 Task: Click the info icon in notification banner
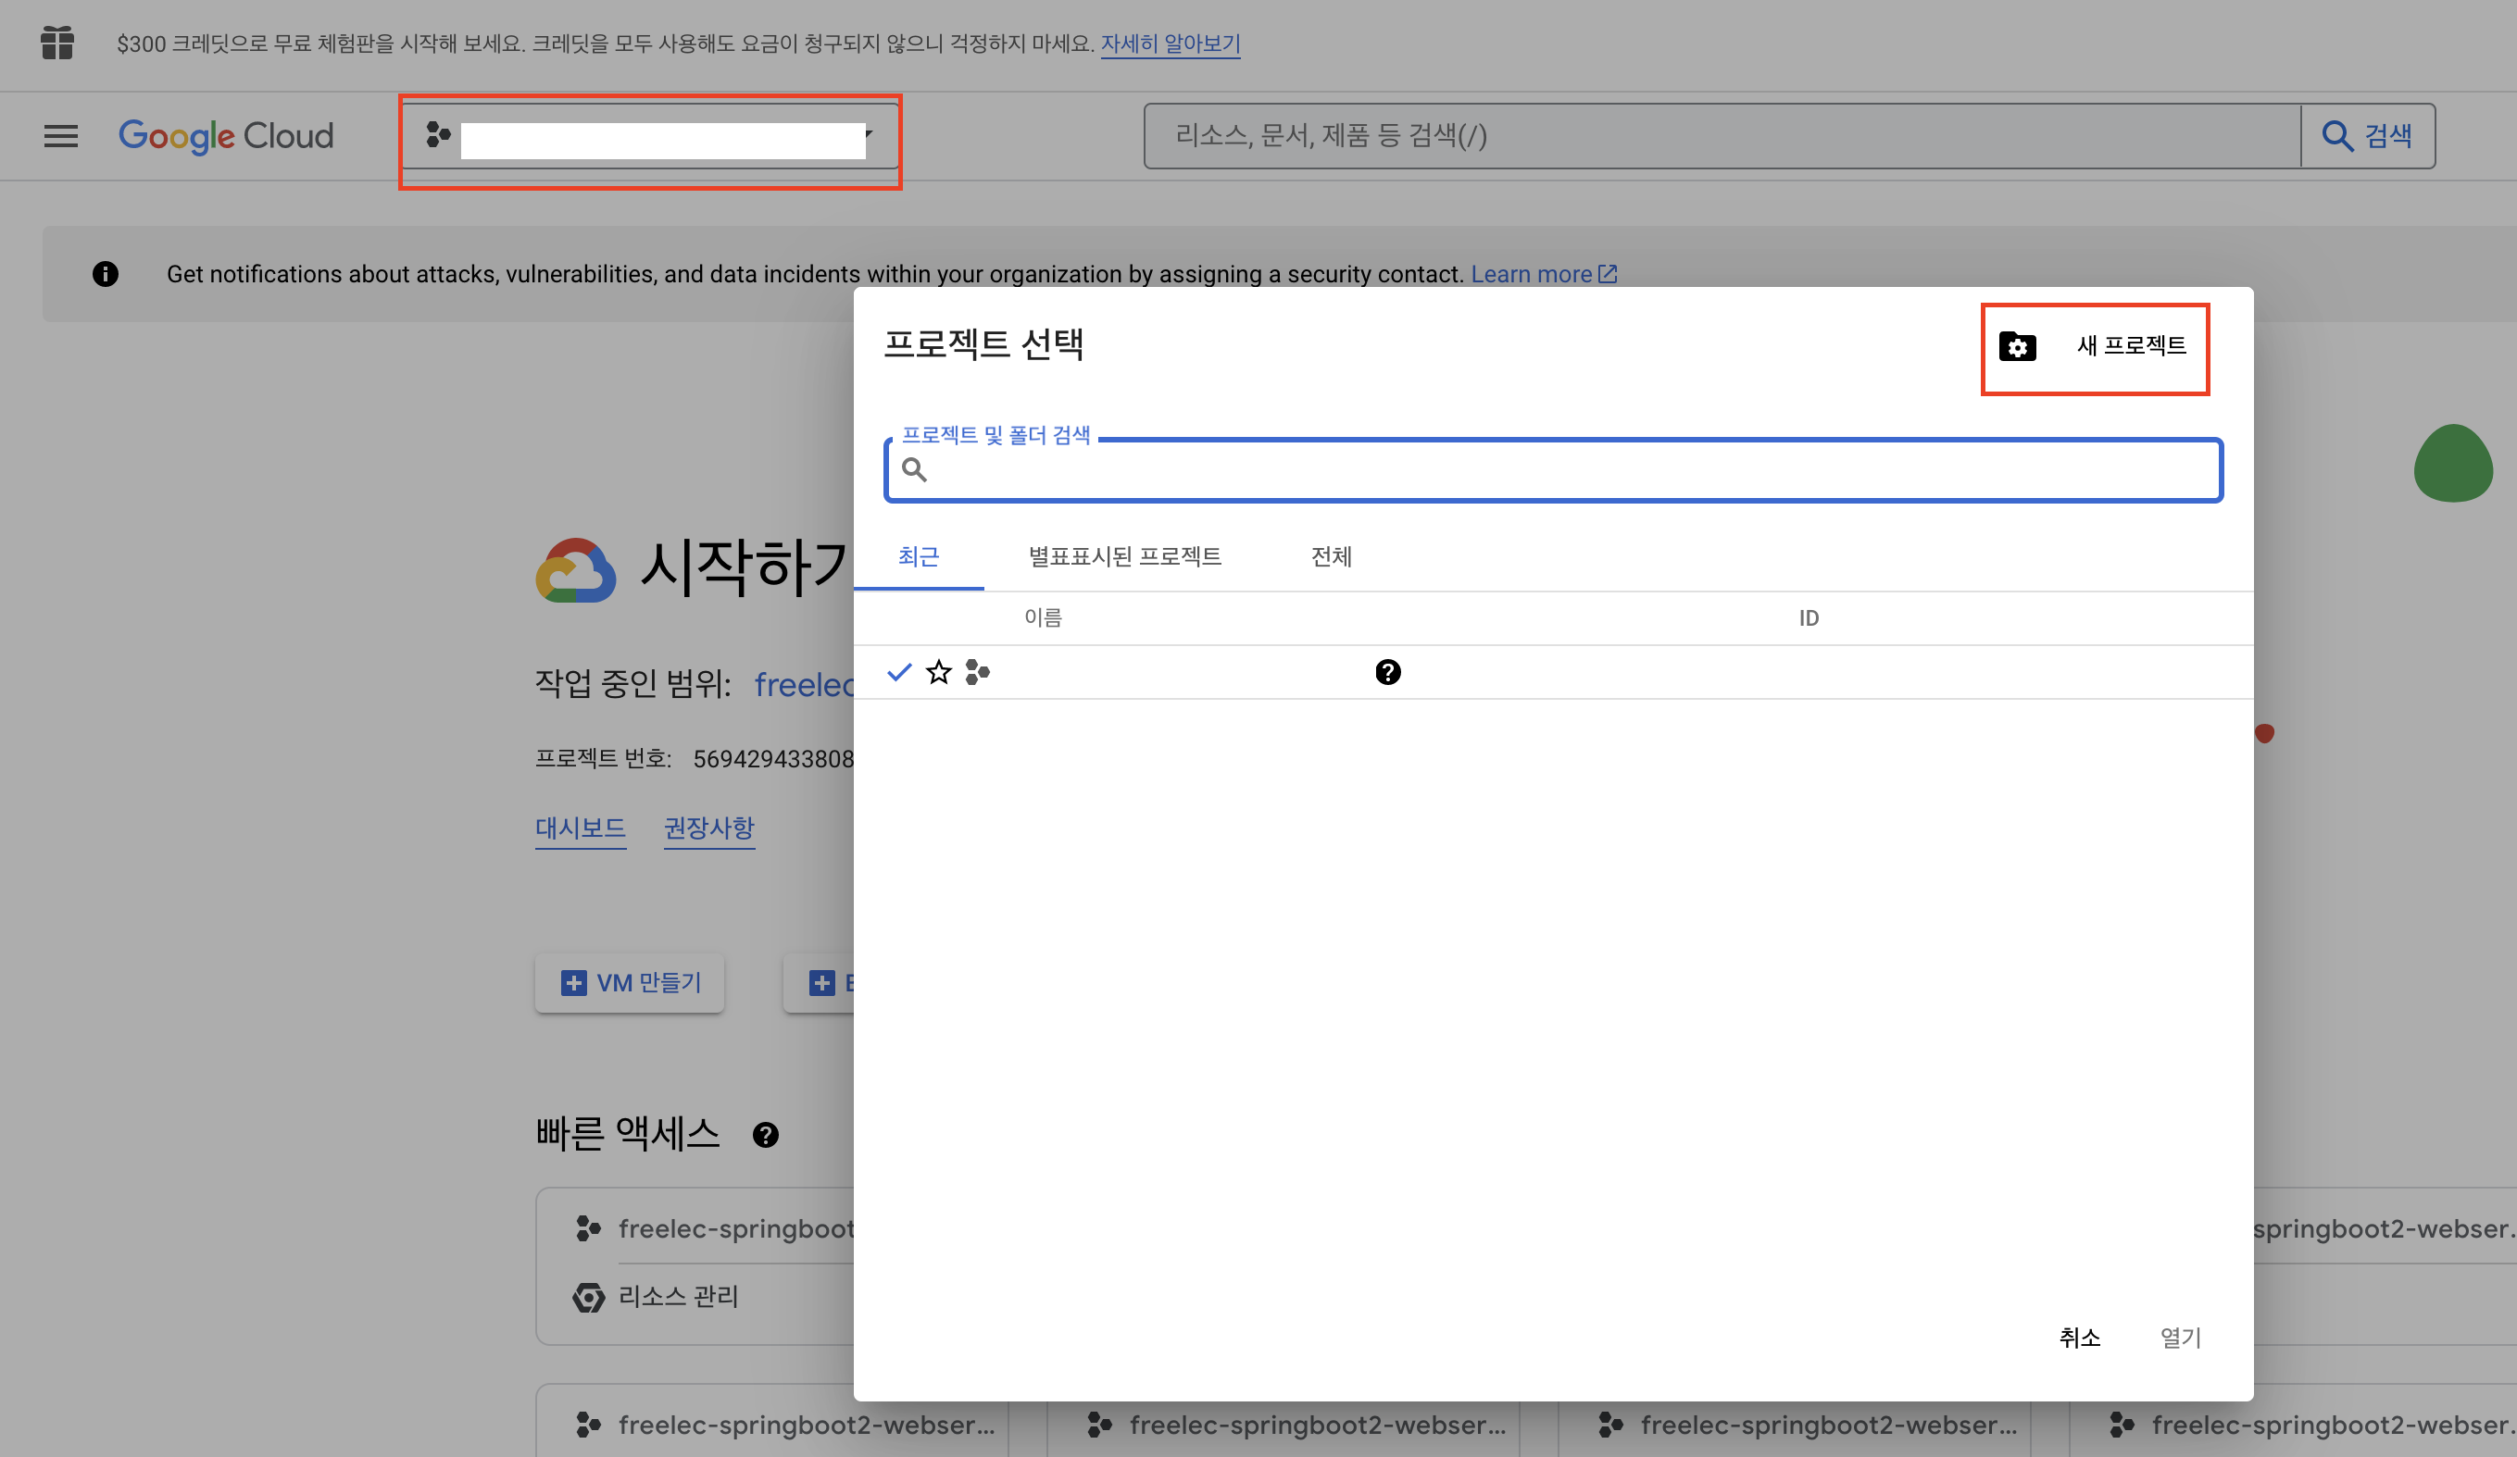coord(105,274)
